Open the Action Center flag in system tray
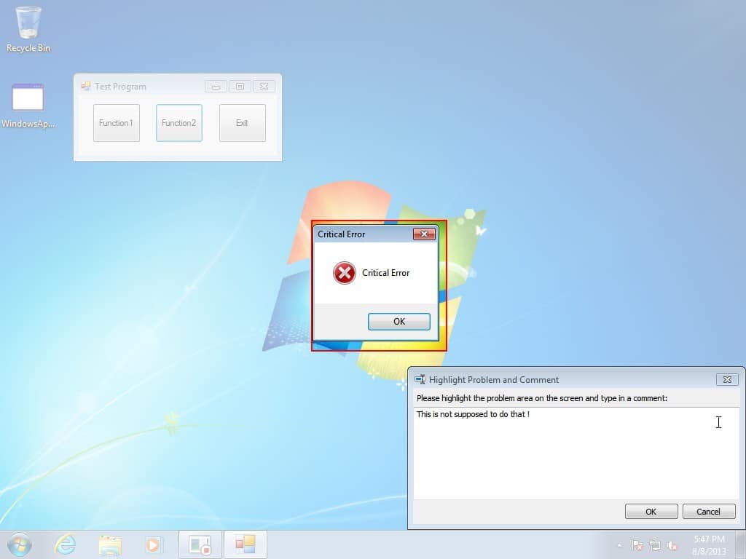Screen dimensions: 746x559 [636, 545]
